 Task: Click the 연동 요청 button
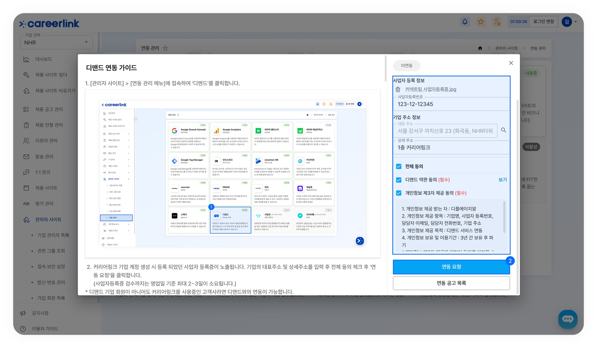click(451, 267)
